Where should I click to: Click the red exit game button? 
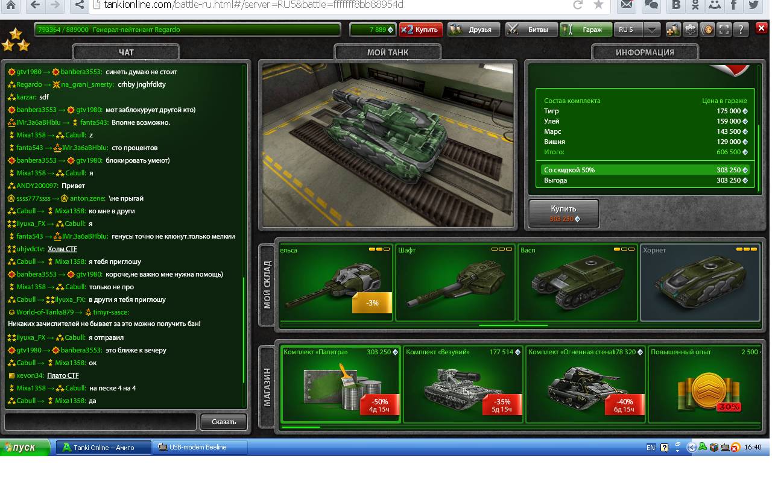[761, 28]
